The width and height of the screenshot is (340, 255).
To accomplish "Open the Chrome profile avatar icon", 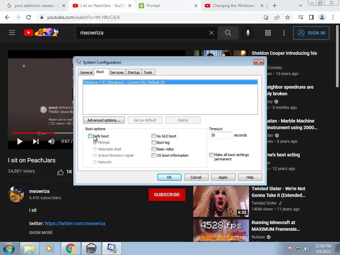I will click(322, 17).
